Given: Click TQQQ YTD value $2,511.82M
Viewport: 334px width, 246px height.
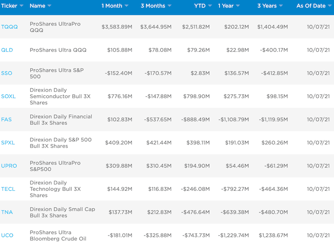Looking at the screenshot, I should 196,27.
